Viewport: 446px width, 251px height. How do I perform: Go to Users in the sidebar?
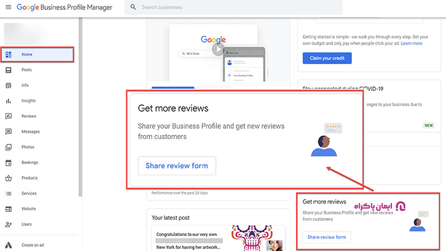(x=26, y=224)
